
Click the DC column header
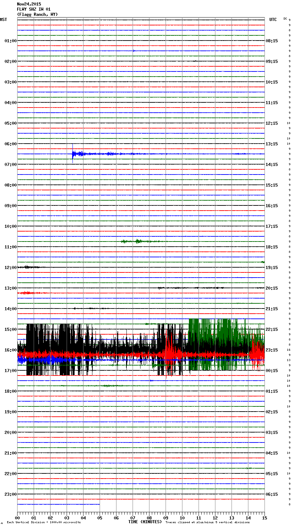click(x=285, y=19)
